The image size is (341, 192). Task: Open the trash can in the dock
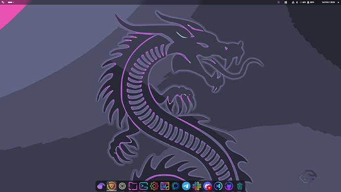tap(240, 186)
